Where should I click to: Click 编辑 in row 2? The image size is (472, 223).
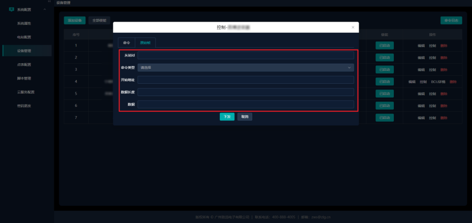click(421, 58)
